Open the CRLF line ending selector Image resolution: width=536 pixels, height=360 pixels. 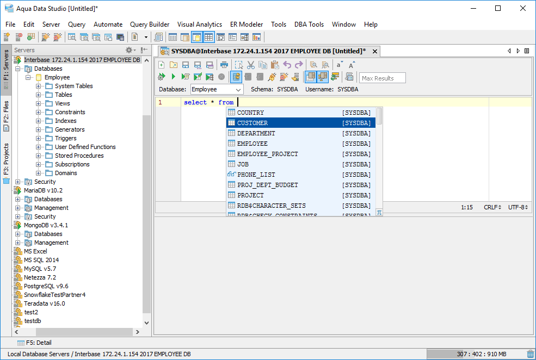coord(492,207)
